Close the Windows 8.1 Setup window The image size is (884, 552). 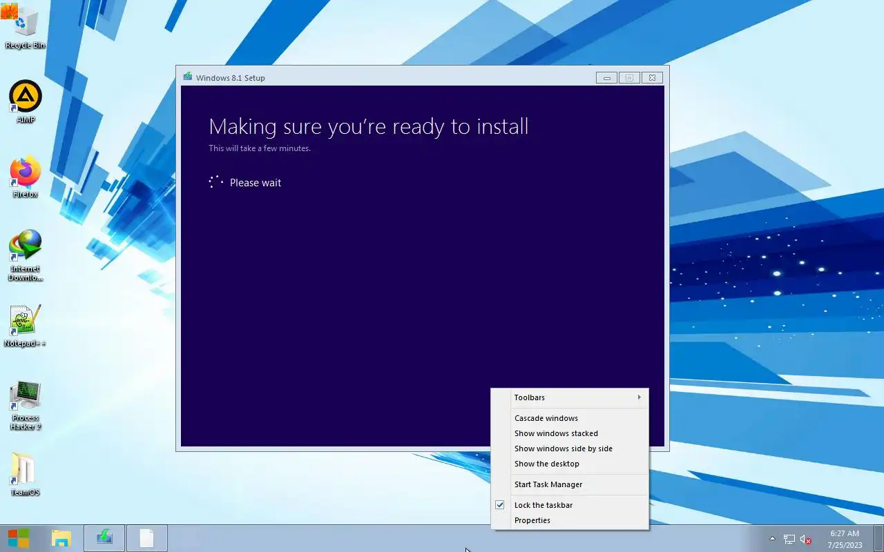(x=652, y=78)
